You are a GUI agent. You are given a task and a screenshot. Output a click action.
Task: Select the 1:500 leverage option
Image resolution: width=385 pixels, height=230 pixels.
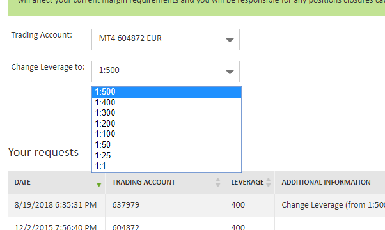166,92
